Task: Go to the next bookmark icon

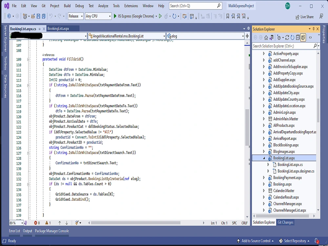Action: click(x=238, y=16)
